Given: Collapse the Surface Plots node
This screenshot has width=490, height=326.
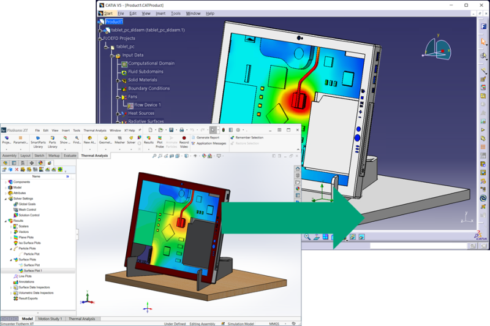Looking at the screenshot, I should coord(11,259).
